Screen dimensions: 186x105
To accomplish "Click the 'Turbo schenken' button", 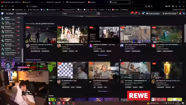I will (x=153, y=14).
